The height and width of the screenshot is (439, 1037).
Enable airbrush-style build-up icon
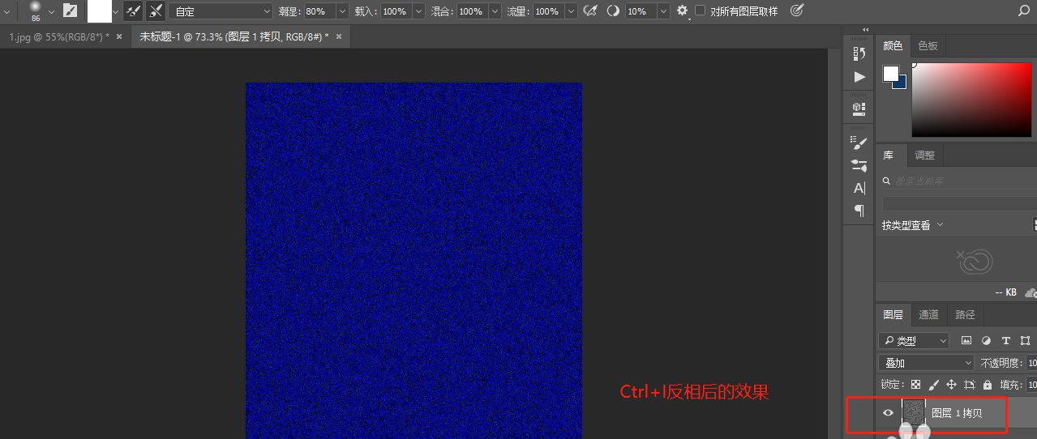tap(590, 11)
